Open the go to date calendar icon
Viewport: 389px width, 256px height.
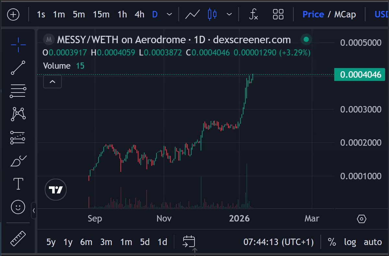188,242
